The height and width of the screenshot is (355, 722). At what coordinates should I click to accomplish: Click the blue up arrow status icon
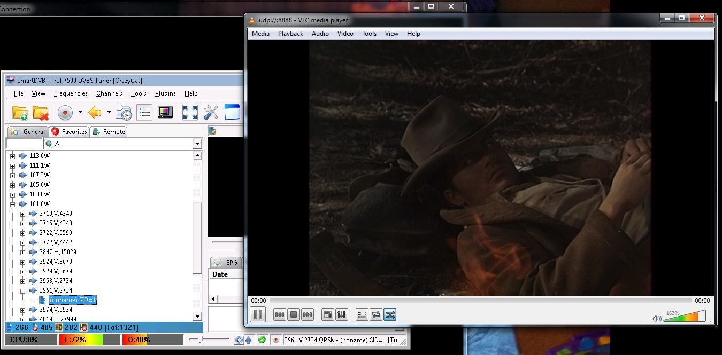[249, 340]
